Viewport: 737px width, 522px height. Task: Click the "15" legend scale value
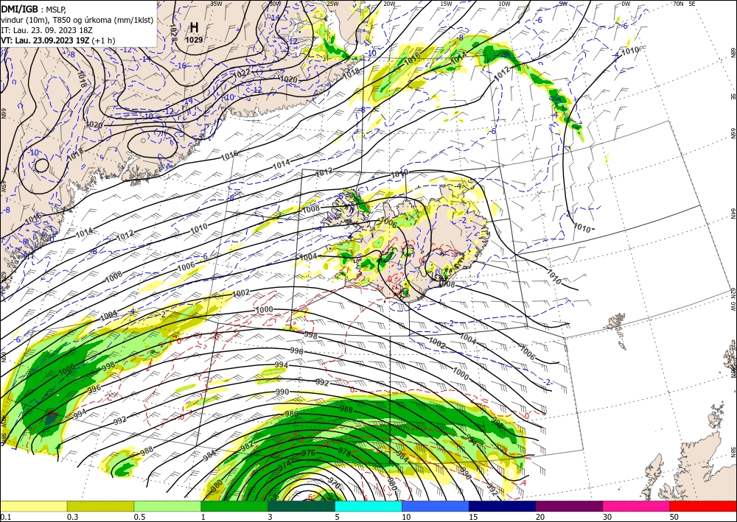coord(474,517)
